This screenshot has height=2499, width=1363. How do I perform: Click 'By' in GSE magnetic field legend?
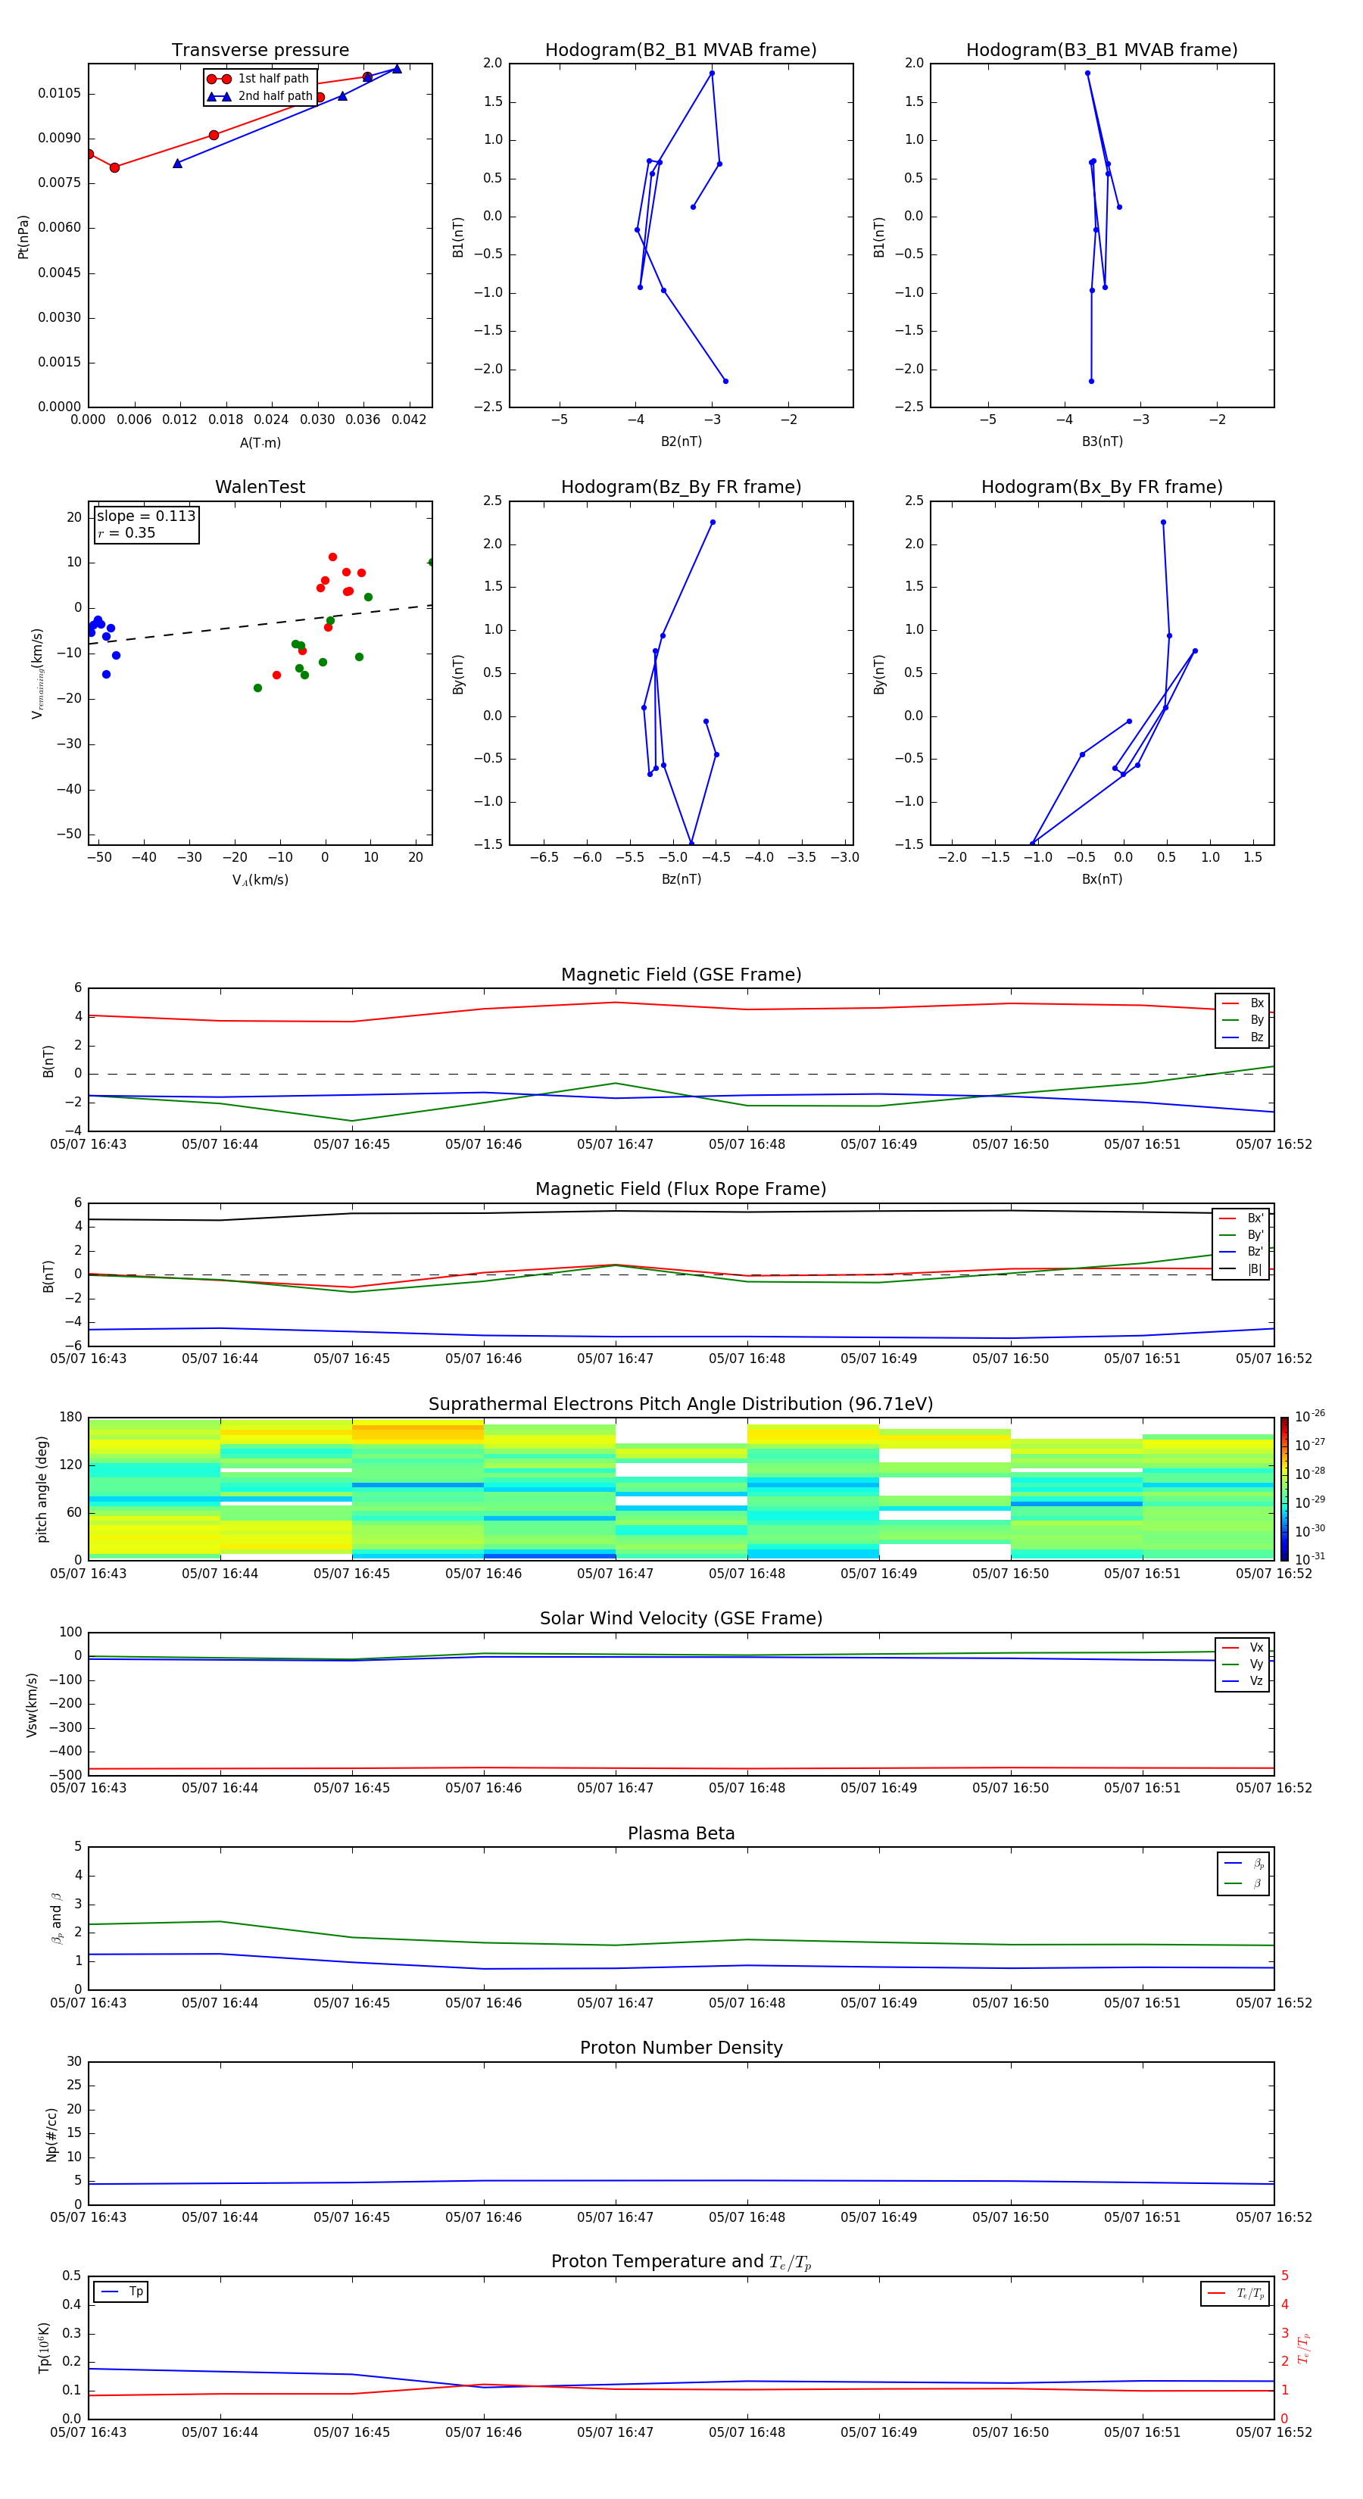tap(1243, 1019)
